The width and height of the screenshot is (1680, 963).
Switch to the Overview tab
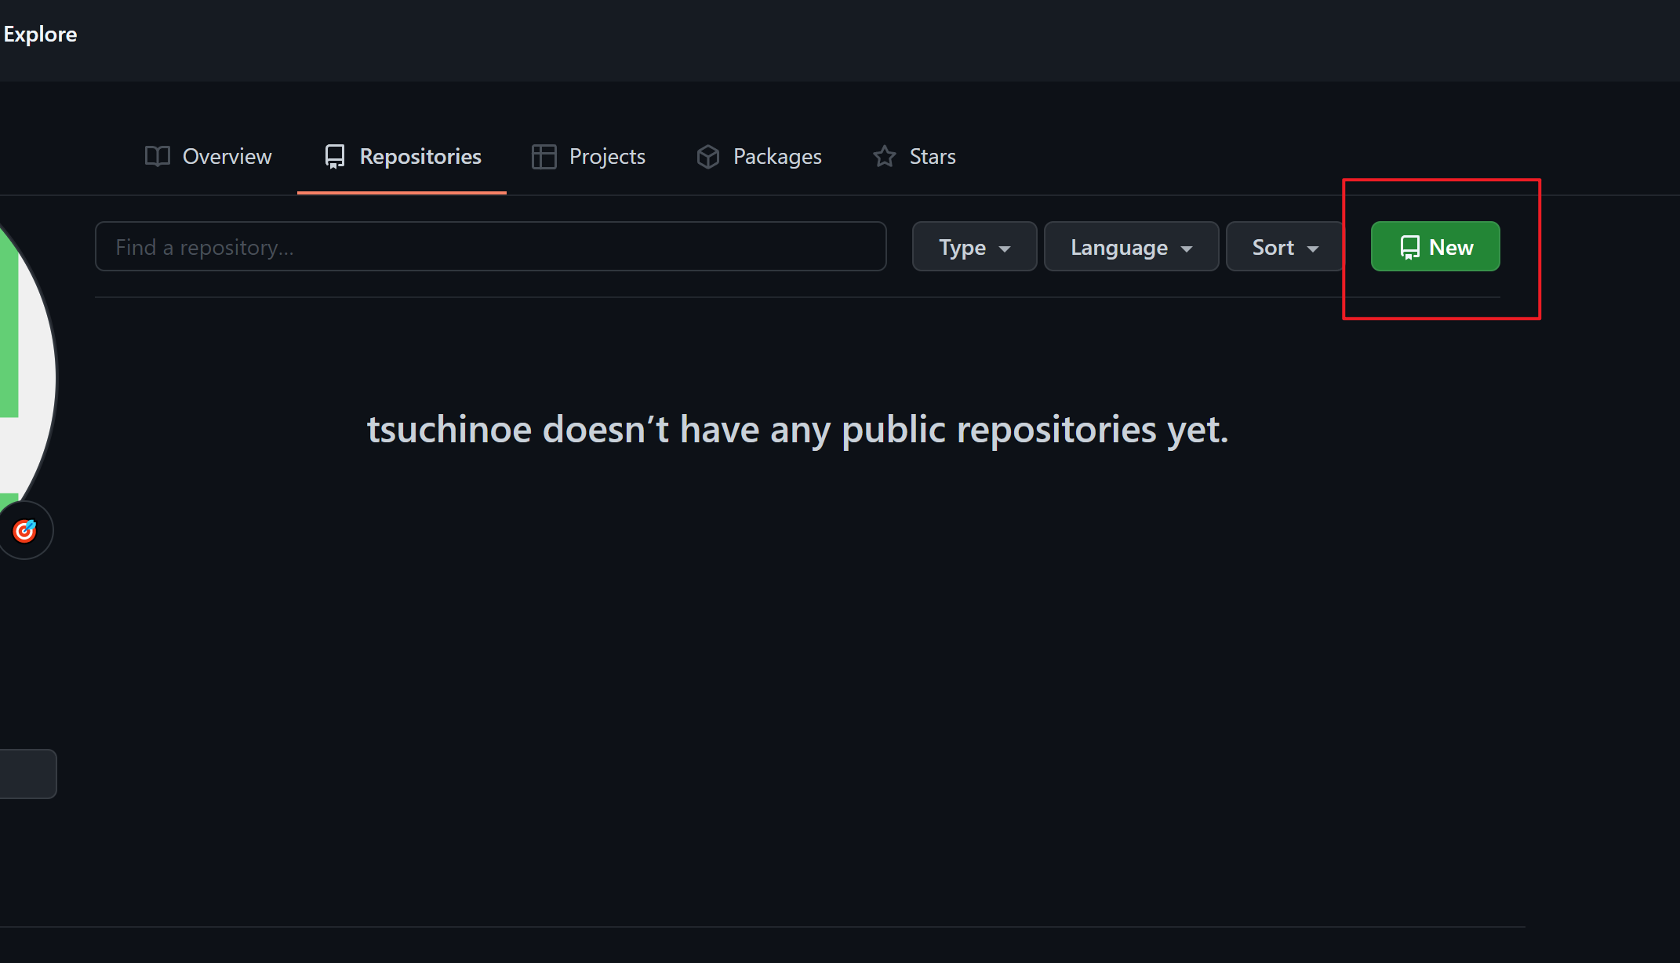208,156
